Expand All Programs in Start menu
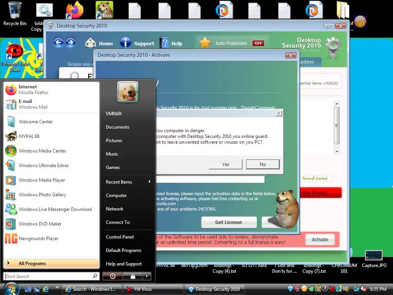 coord(51,264)
